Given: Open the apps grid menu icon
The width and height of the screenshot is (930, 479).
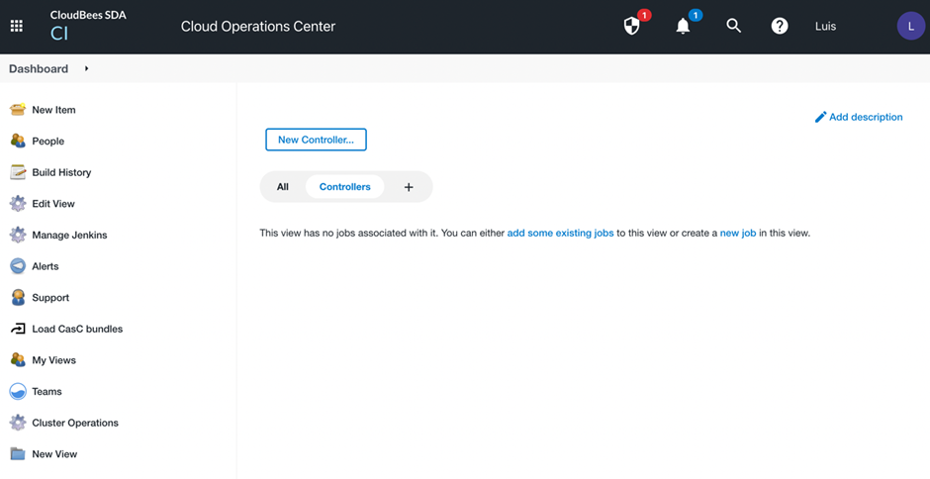Looking at the screenshot, I should coord(17,26).
